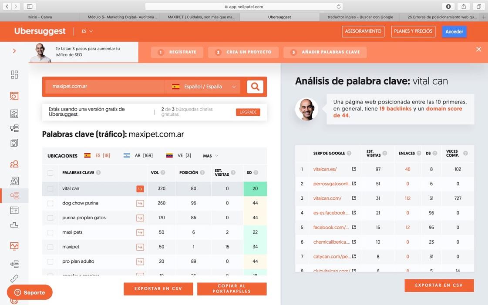This screenshot has width=488, height=305.
Task: Go back with Safari back arrow
Action: click(7, 6)
